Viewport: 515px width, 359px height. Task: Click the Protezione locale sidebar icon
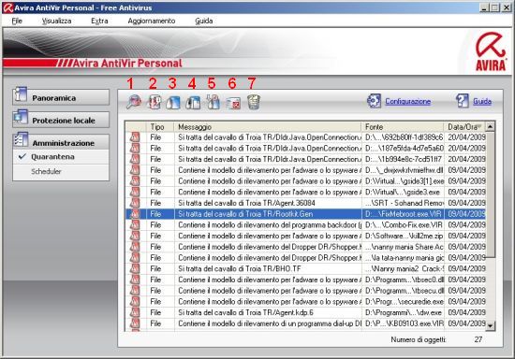coord(21,118)
